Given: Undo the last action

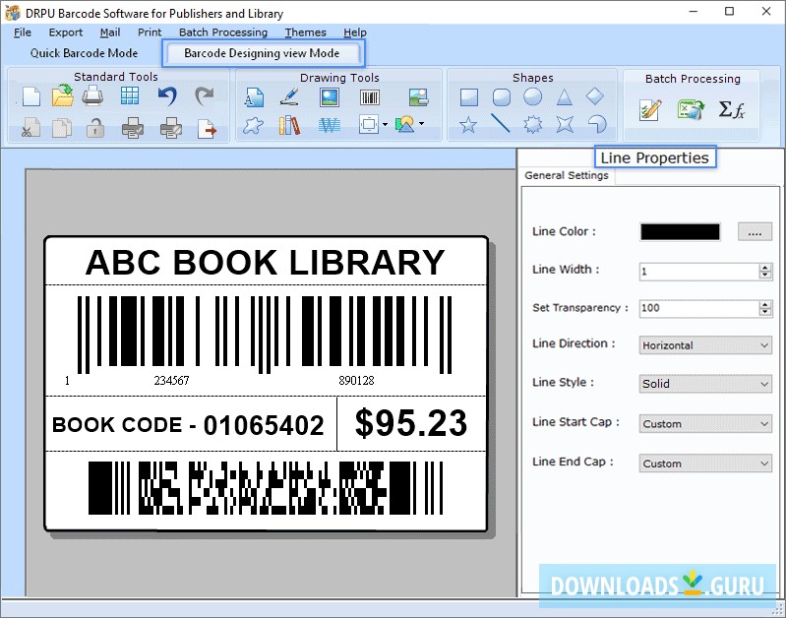Looking at the screenshot, I should click(x=167, y=95).
